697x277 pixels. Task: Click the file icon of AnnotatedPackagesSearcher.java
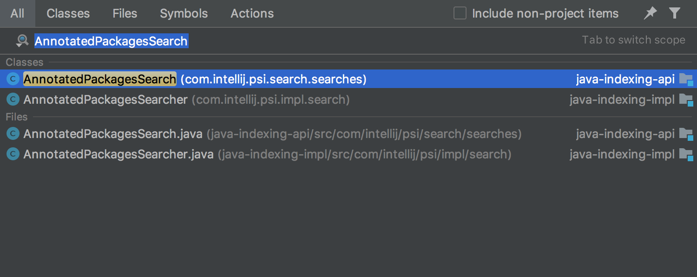(x=13, y=154)
